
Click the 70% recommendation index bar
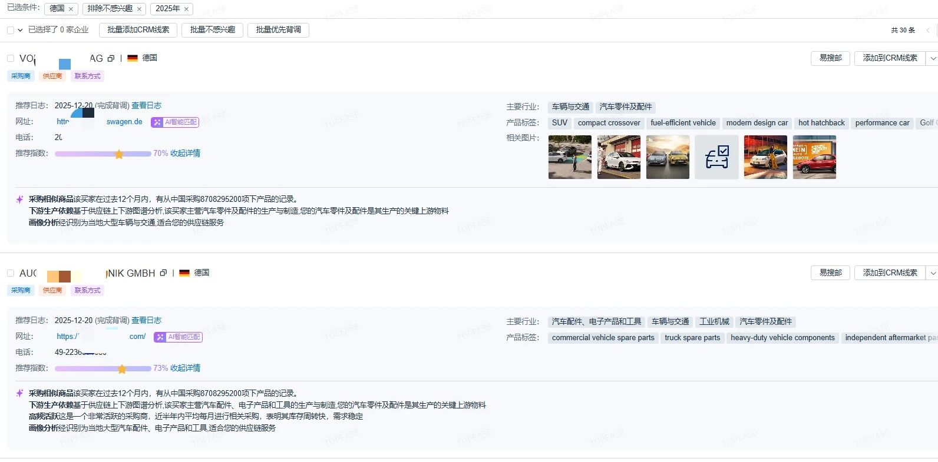[103, 154]
